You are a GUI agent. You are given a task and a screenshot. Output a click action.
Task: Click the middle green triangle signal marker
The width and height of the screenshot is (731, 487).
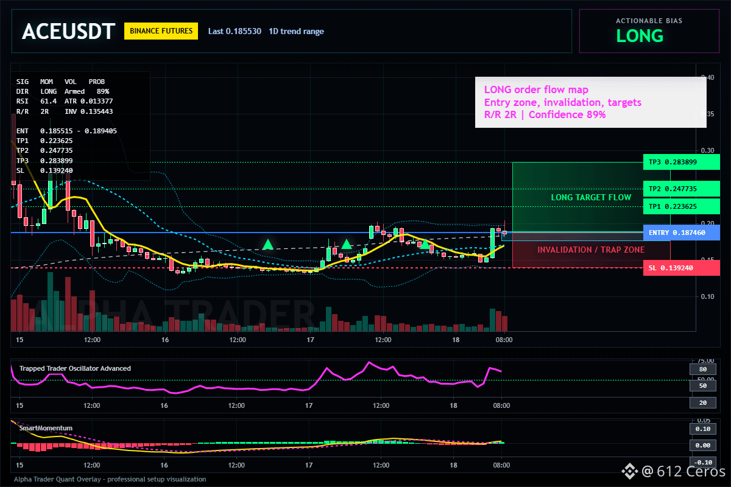pyautogui.click(x=346, y=245)
